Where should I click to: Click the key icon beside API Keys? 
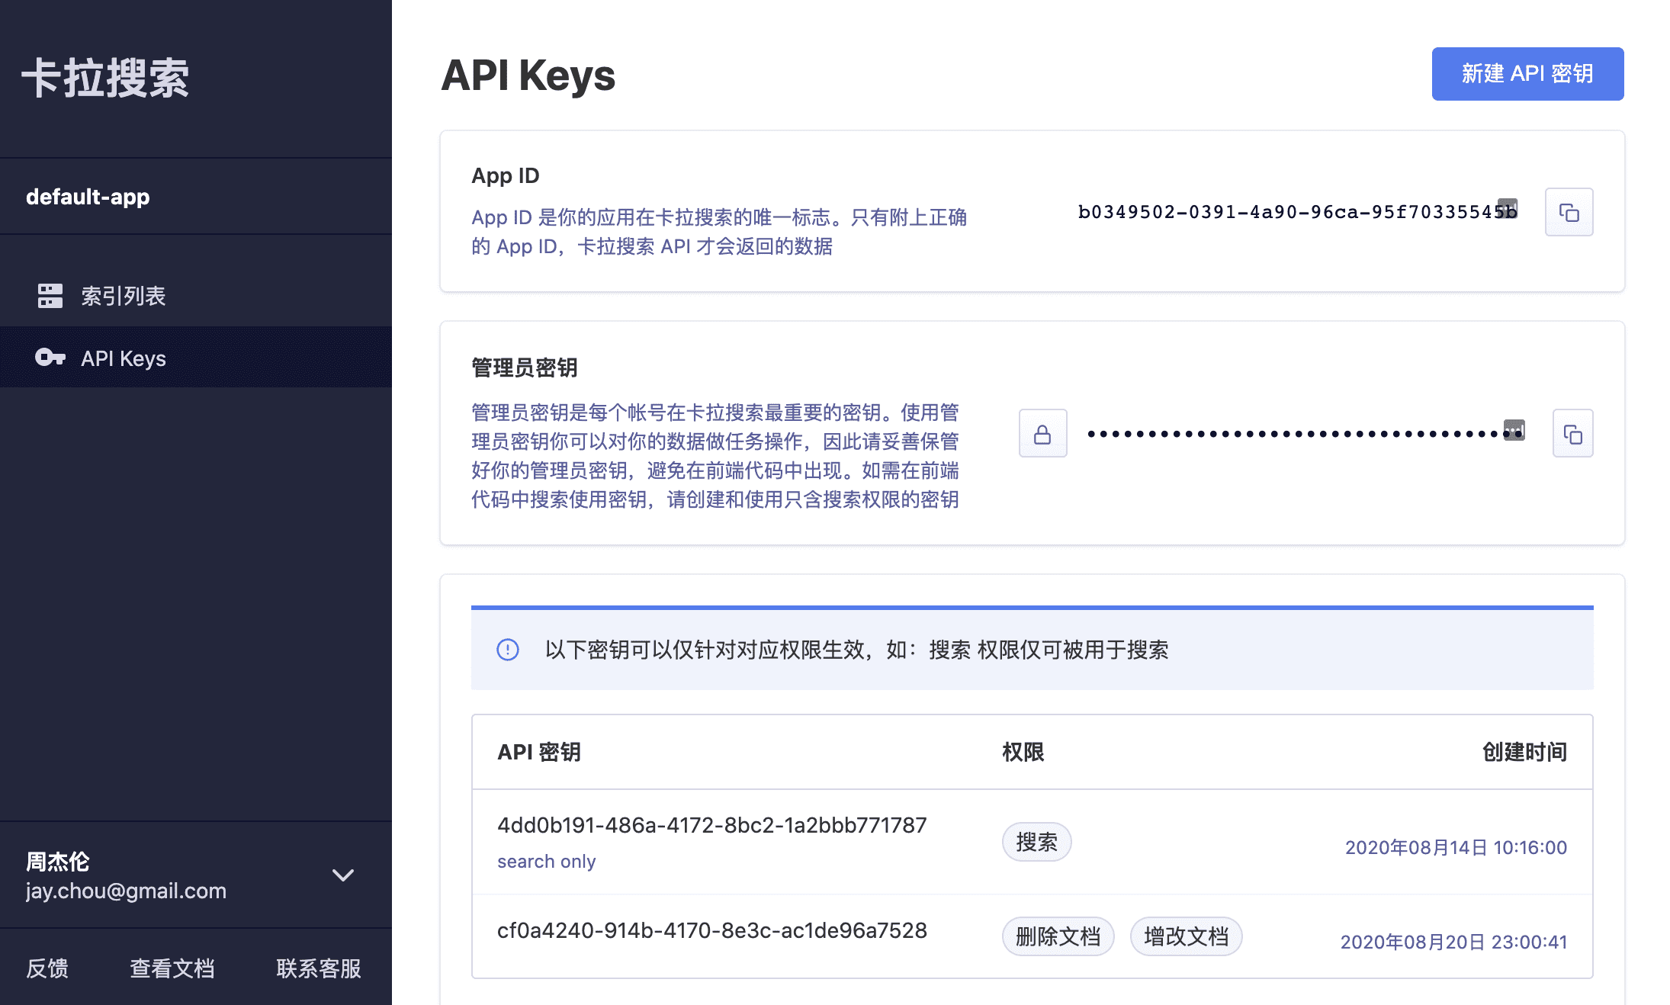[x=50, y=358]
